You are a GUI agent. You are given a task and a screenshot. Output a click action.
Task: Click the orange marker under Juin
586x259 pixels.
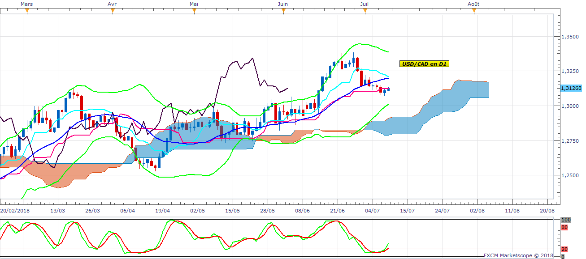tap(283, 11)
